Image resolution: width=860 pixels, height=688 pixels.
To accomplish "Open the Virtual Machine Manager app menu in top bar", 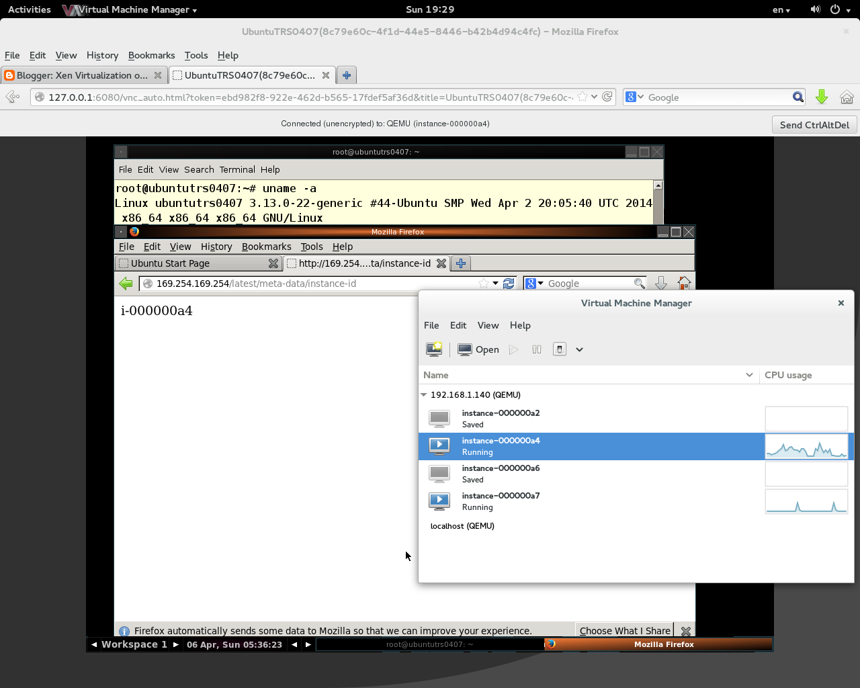I will click(130, 9).
